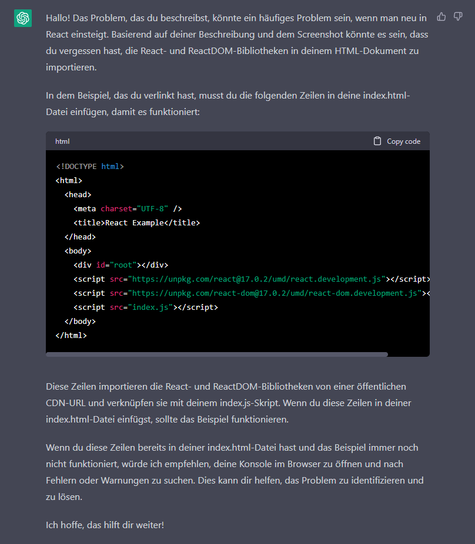Click the unpkg react.development.js URL
This screenshot has height=544, width=475.
click(257, 279)
